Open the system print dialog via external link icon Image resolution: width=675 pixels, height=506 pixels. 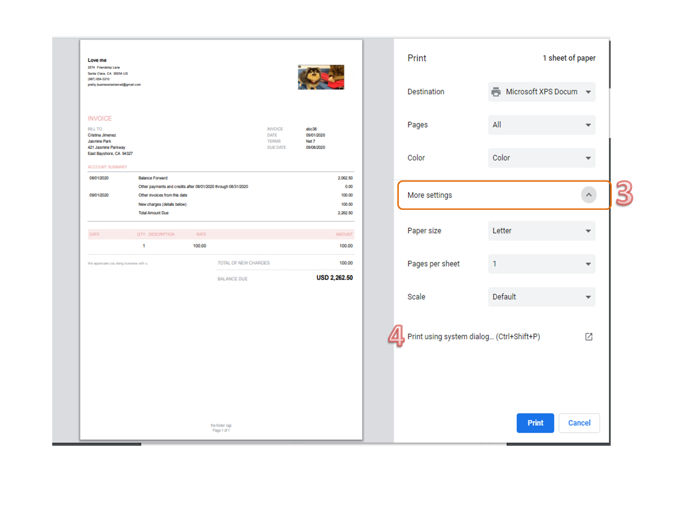pos(589,336)
